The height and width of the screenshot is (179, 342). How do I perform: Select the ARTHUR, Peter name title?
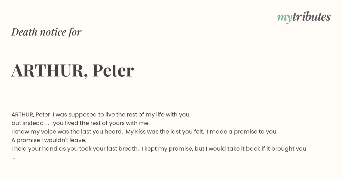[x=73, y=70]
